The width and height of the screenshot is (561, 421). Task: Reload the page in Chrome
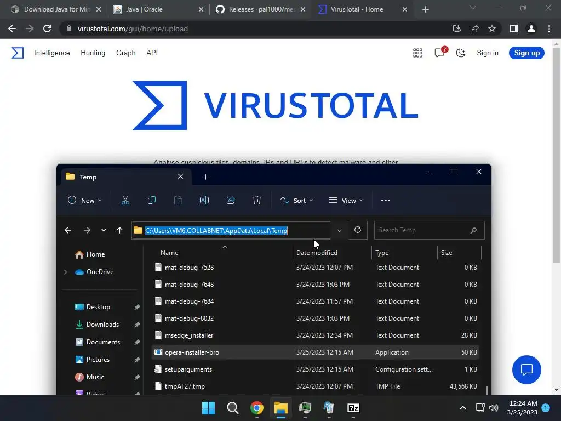47,29
